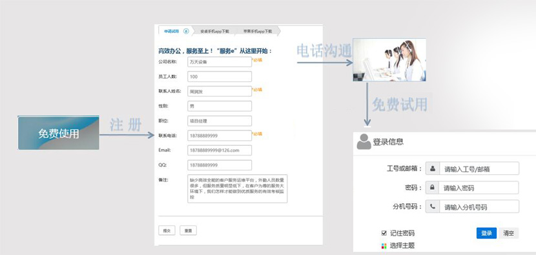The height and width of the screenshot is (255, 536).
Task: Click the person icon in 工号或邮箱 field
Action: 433,168
